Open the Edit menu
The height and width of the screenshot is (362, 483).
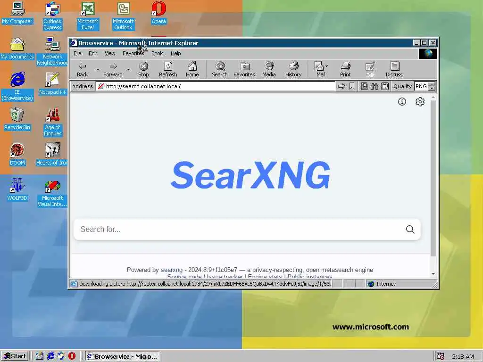tap(93, 54)
